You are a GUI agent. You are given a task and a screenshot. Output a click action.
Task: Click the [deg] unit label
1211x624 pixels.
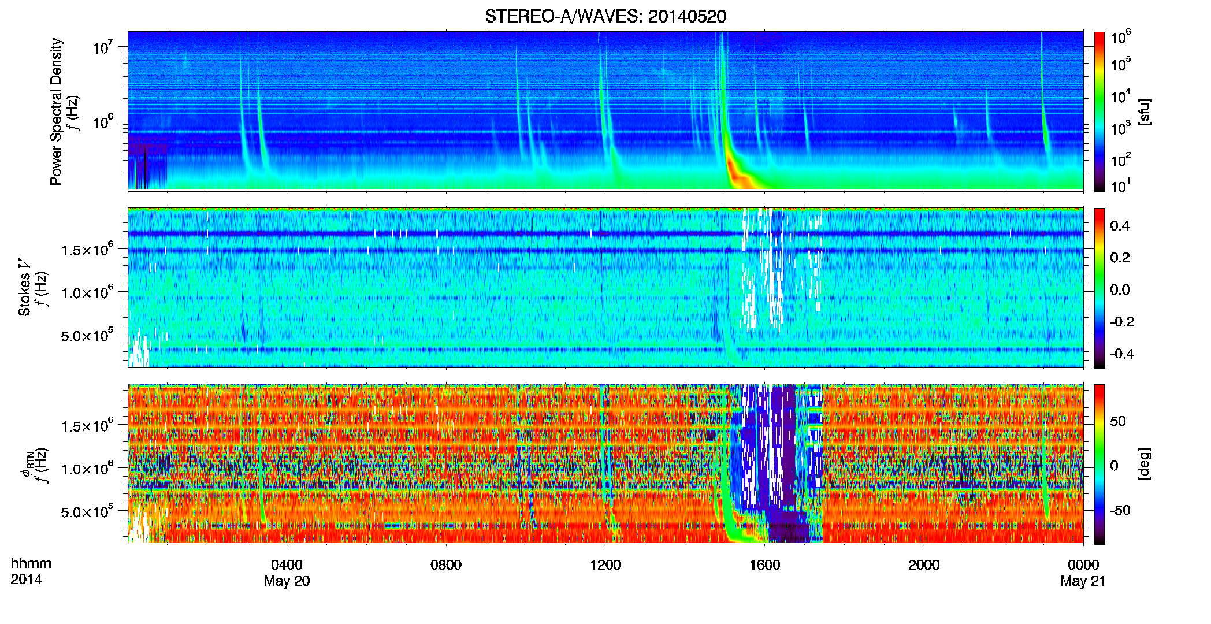click(x=1145, y=464)
